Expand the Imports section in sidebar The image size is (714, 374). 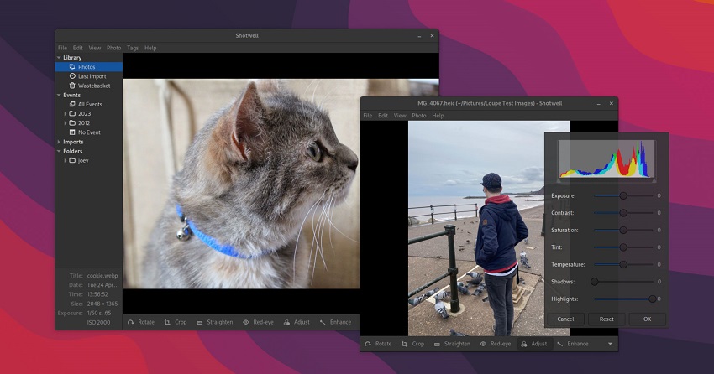coord(59,142)
